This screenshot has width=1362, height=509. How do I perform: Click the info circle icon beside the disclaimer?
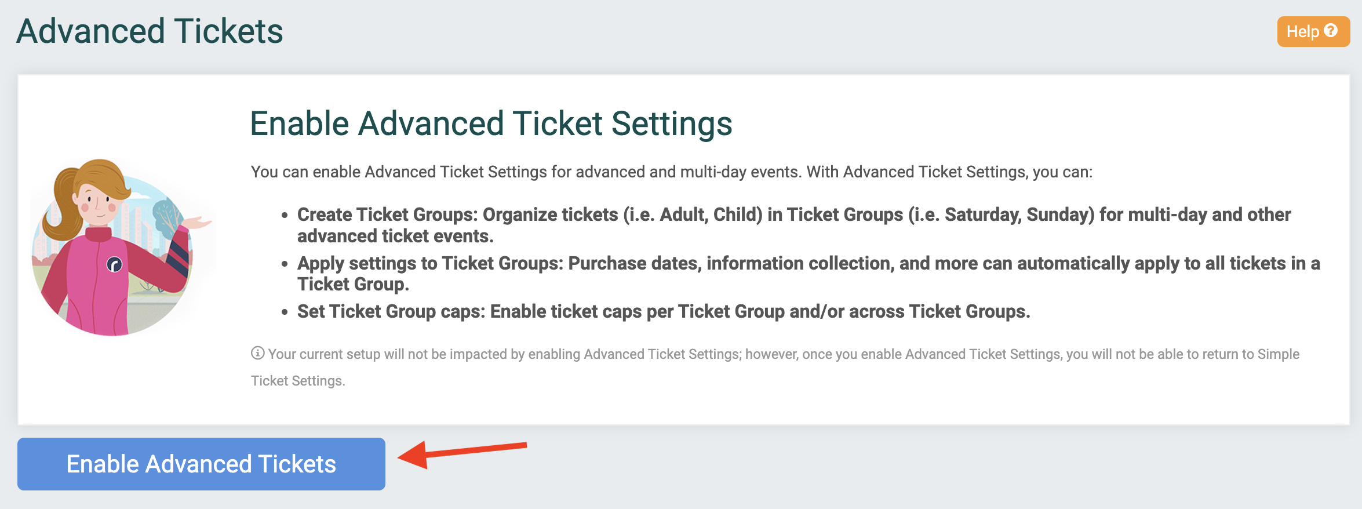tap(257, 352)
